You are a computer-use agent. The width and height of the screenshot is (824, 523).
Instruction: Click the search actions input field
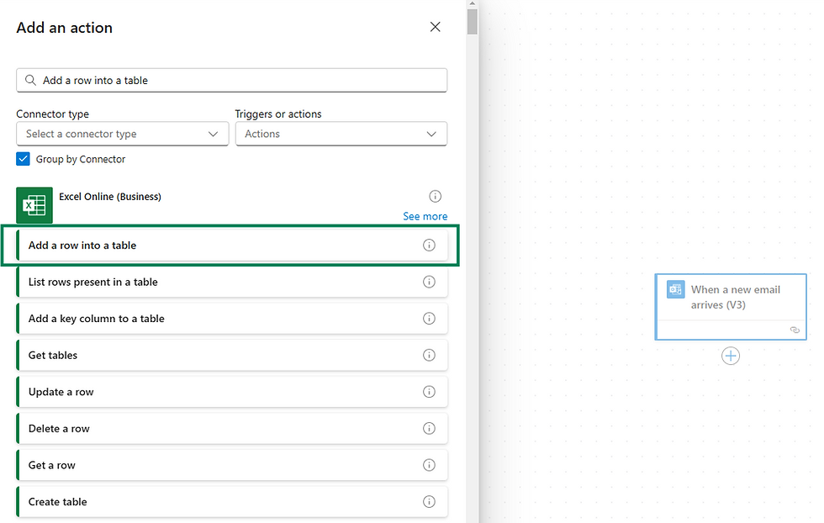point(235,81)
